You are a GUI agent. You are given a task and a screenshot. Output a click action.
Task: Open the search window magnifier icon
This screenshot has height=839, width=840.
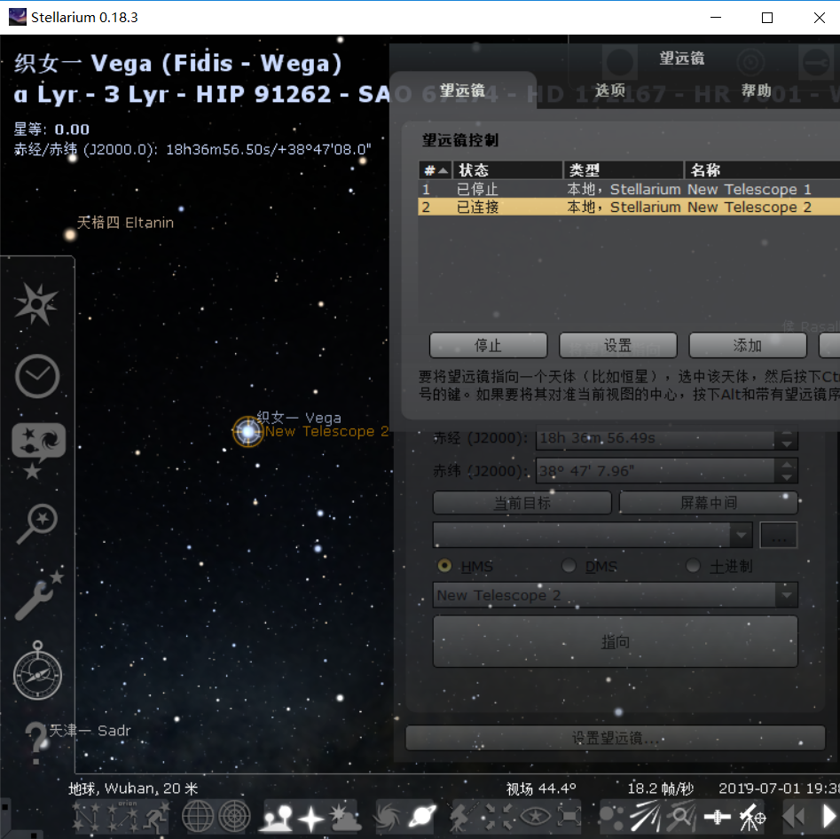tap(37, 523)
